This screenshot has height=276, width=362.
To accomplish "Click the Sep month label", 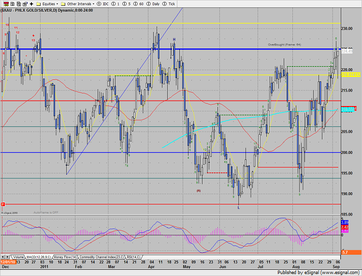I will click(x=336, y=266).
